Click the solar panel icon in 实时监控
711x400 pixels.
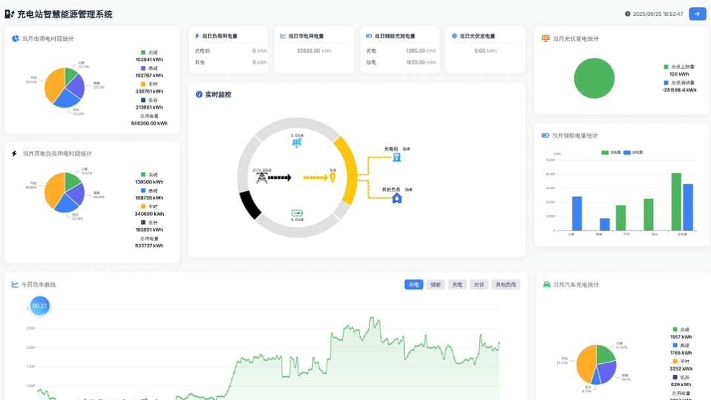tap(297, 143)
